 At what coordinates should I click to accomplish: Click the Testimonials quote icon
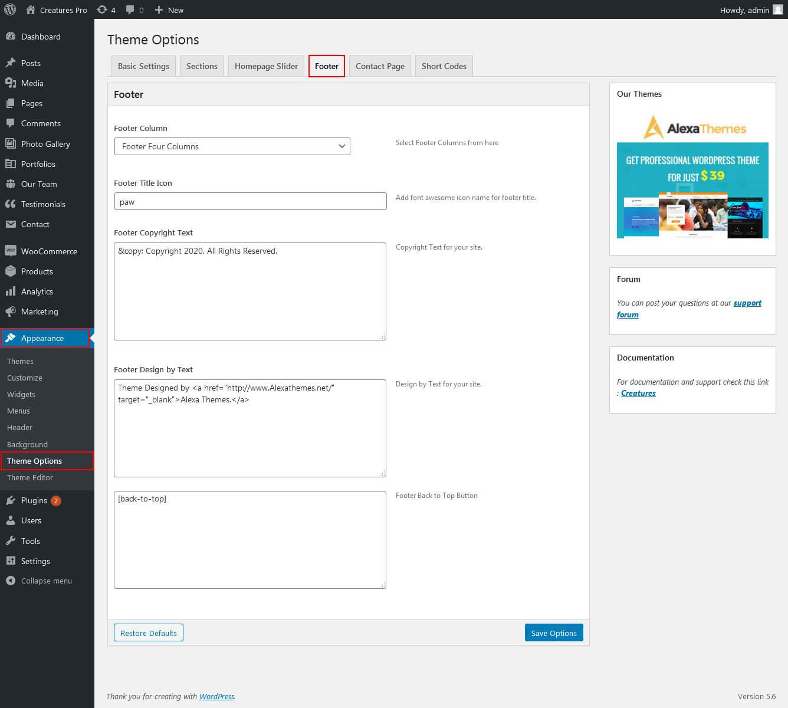click(11, 204)
